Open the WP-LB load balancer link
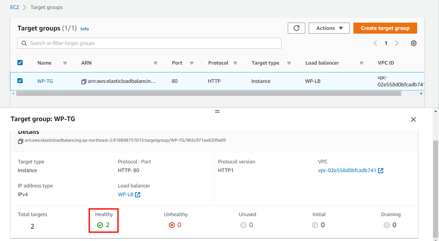This screenshot has height=241, width=439. 126,195
